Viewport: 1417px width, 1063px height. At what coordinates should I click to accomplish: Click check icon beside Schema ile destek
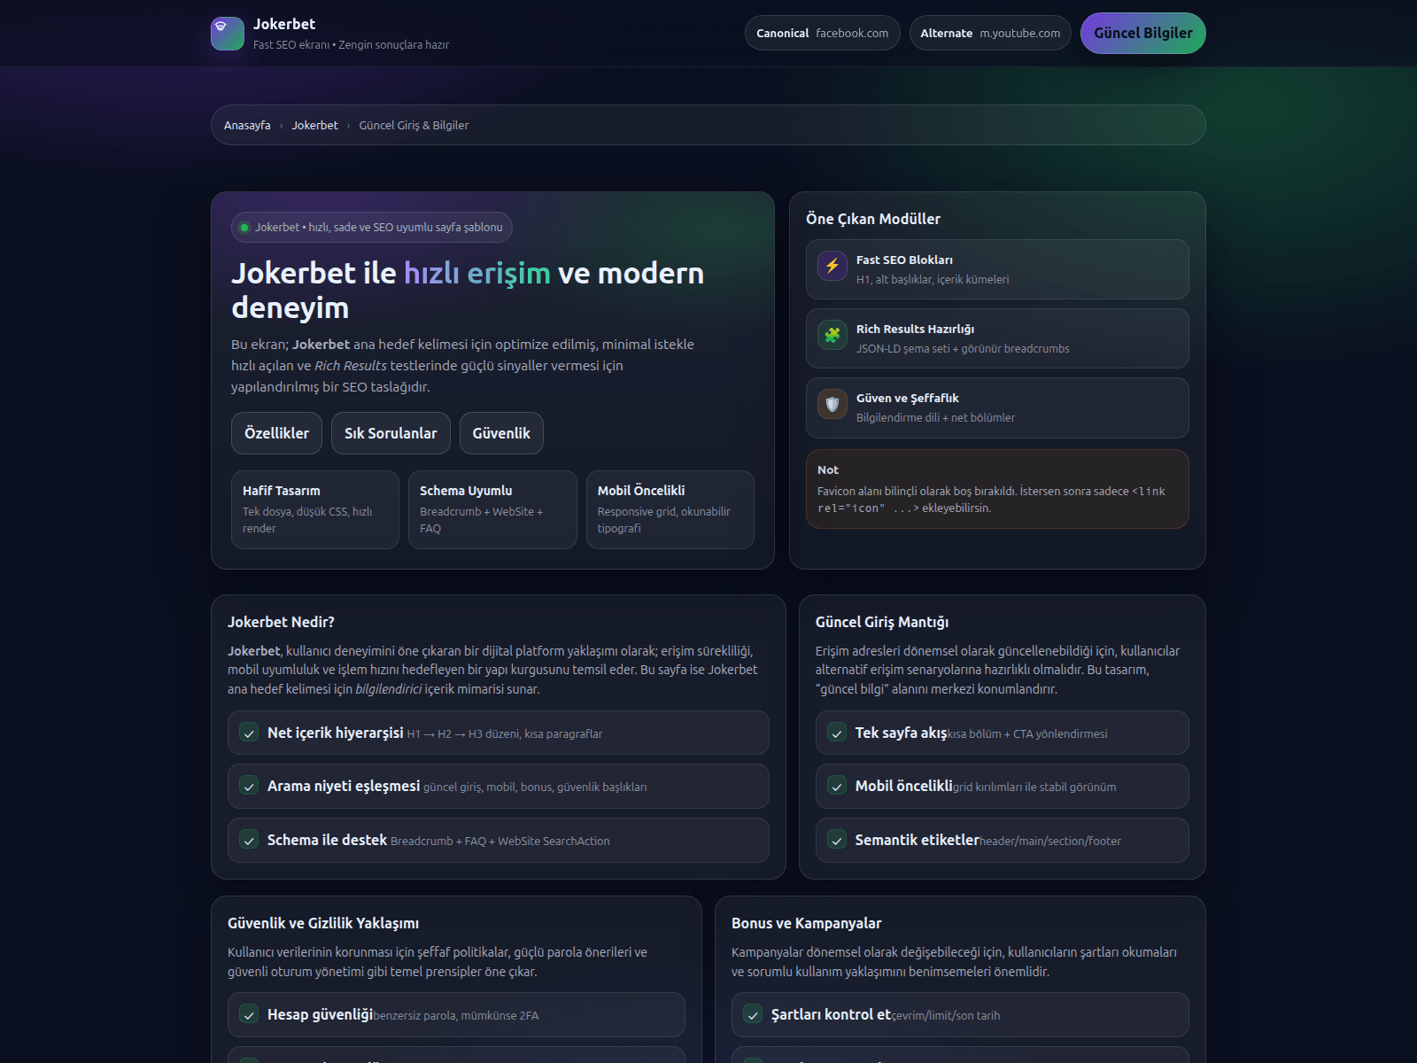click(x=250, y=840)
